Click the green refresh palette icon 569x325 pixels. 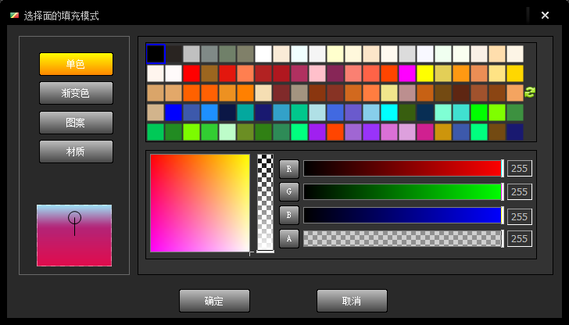click(x=529, y=92)
